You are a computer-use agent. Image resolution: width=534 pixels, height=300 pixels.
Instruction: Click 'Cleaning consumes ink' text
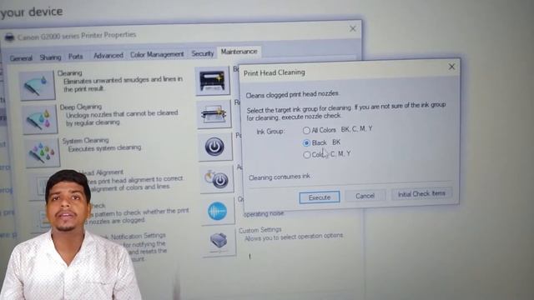(280, 177)
